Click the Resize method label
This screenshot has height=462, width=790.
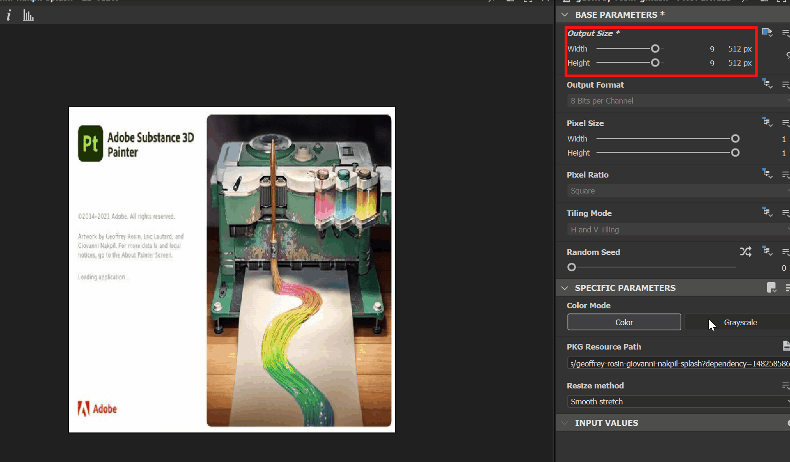tap(595, 386)
